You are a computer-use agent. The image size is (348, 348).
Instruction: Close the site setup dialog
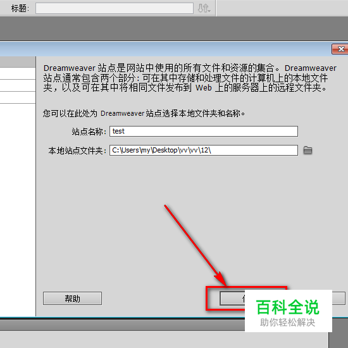pyautogui.click(x=340, y=49)
